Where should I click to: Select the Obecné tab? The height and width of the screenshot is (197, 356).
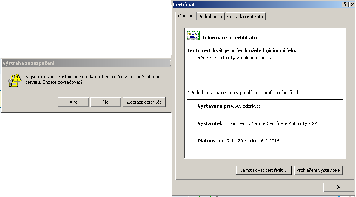[x=186, y=16]
